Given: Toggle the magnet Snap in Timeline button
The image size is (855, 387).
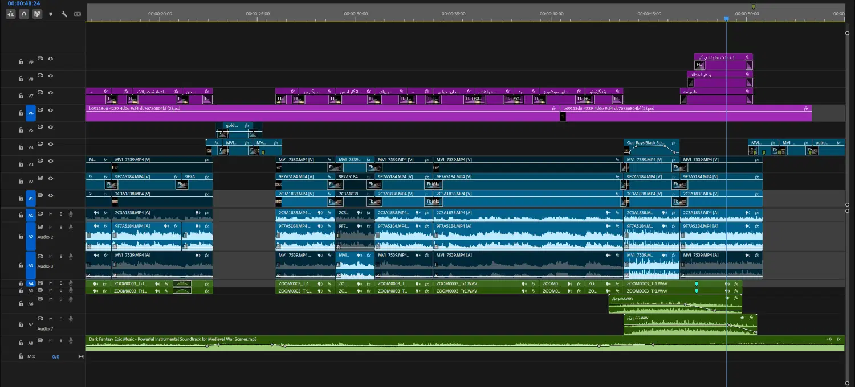Looking at the screenshot, I should pos(24,14).
